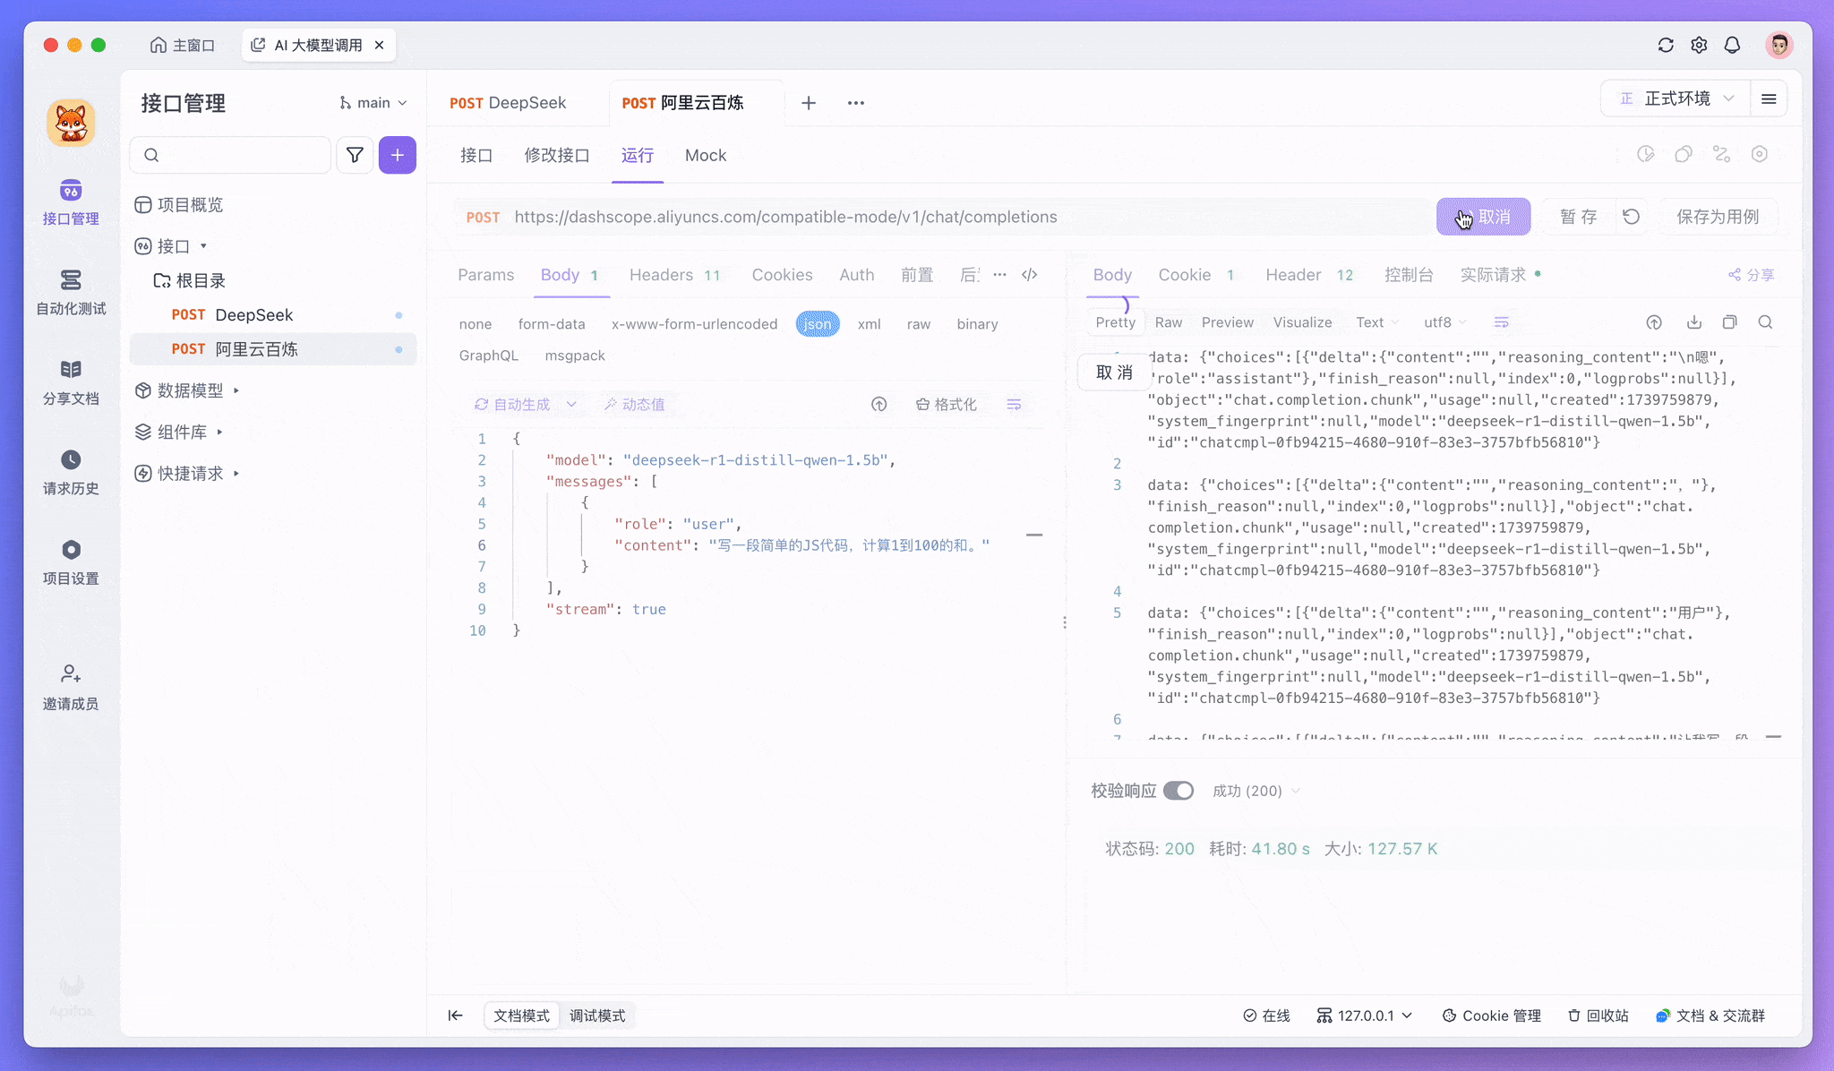Viewport: 1834px width, 1071px height.
Task: Copy the response body
Action: click(1730, 322)
